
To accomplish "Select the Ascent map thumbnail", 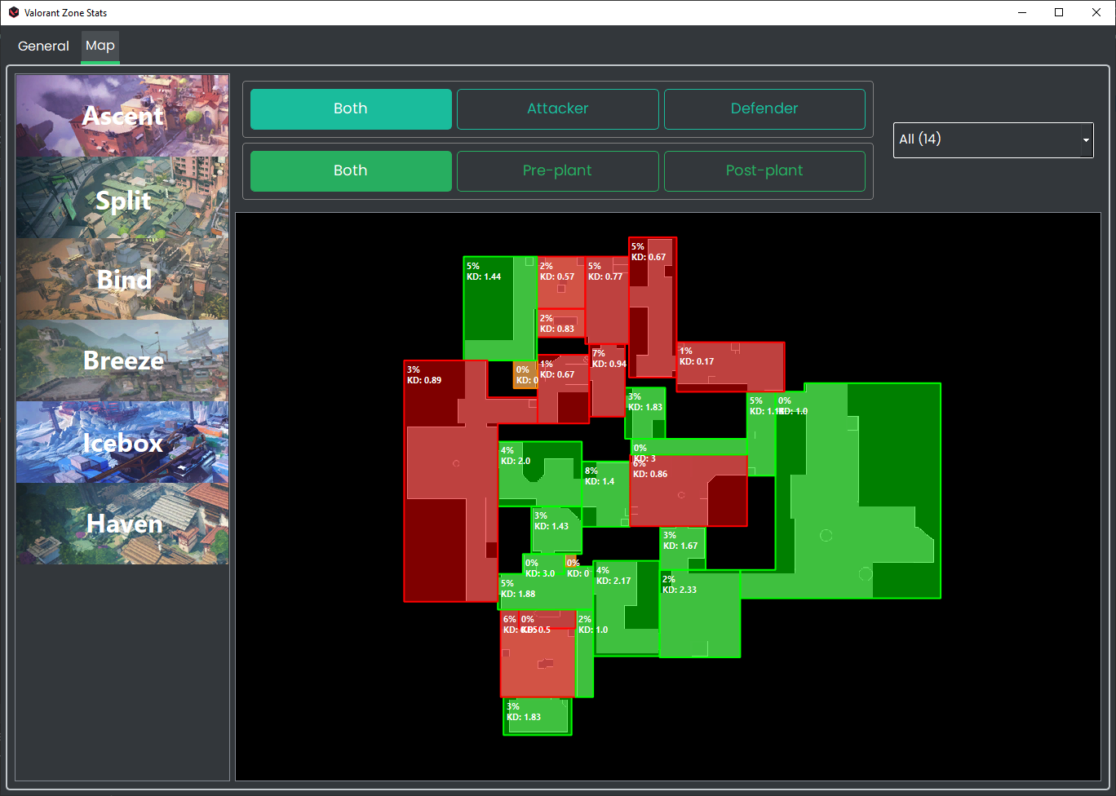I will pos(122,116).
